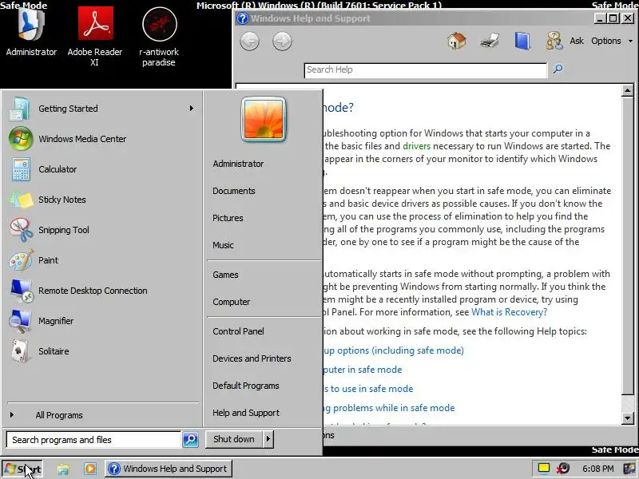The width and height of the screenshot is (639, 479).
Task: Expand Getting Started submenu arrow
Action: click(191, 109)
